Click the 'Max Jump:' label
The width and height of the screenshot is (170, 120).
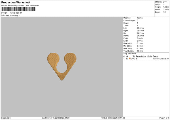[x=128, y=48]
